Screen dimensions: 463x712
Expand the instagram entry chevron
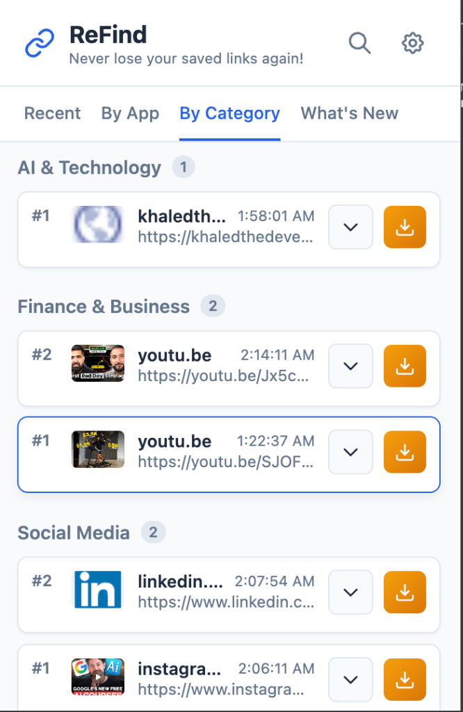coord(350,679)
